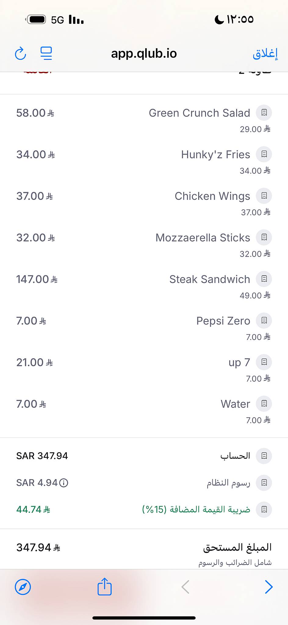
Task: Tap the app.qlub.io address title
Action: 144,53
